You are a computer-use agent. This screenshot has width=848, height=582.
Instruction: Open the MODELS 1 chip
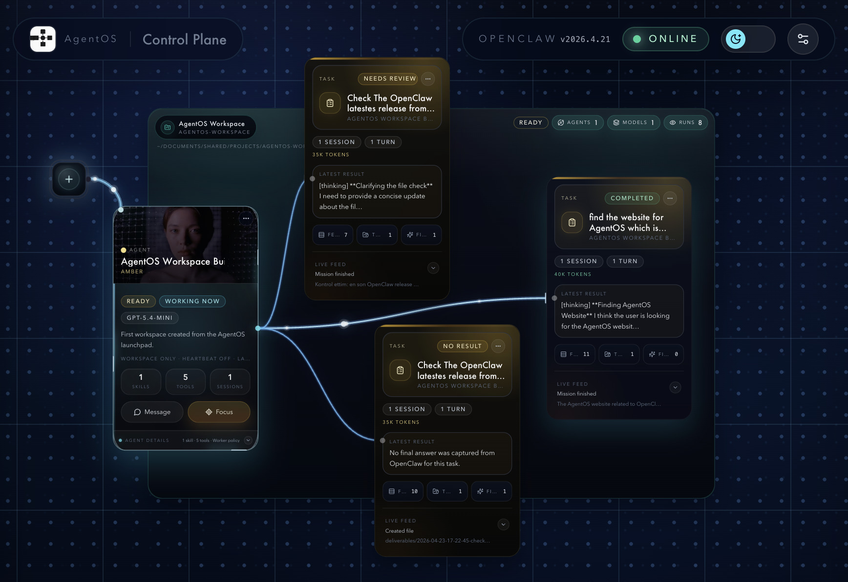tap(634, 123)
